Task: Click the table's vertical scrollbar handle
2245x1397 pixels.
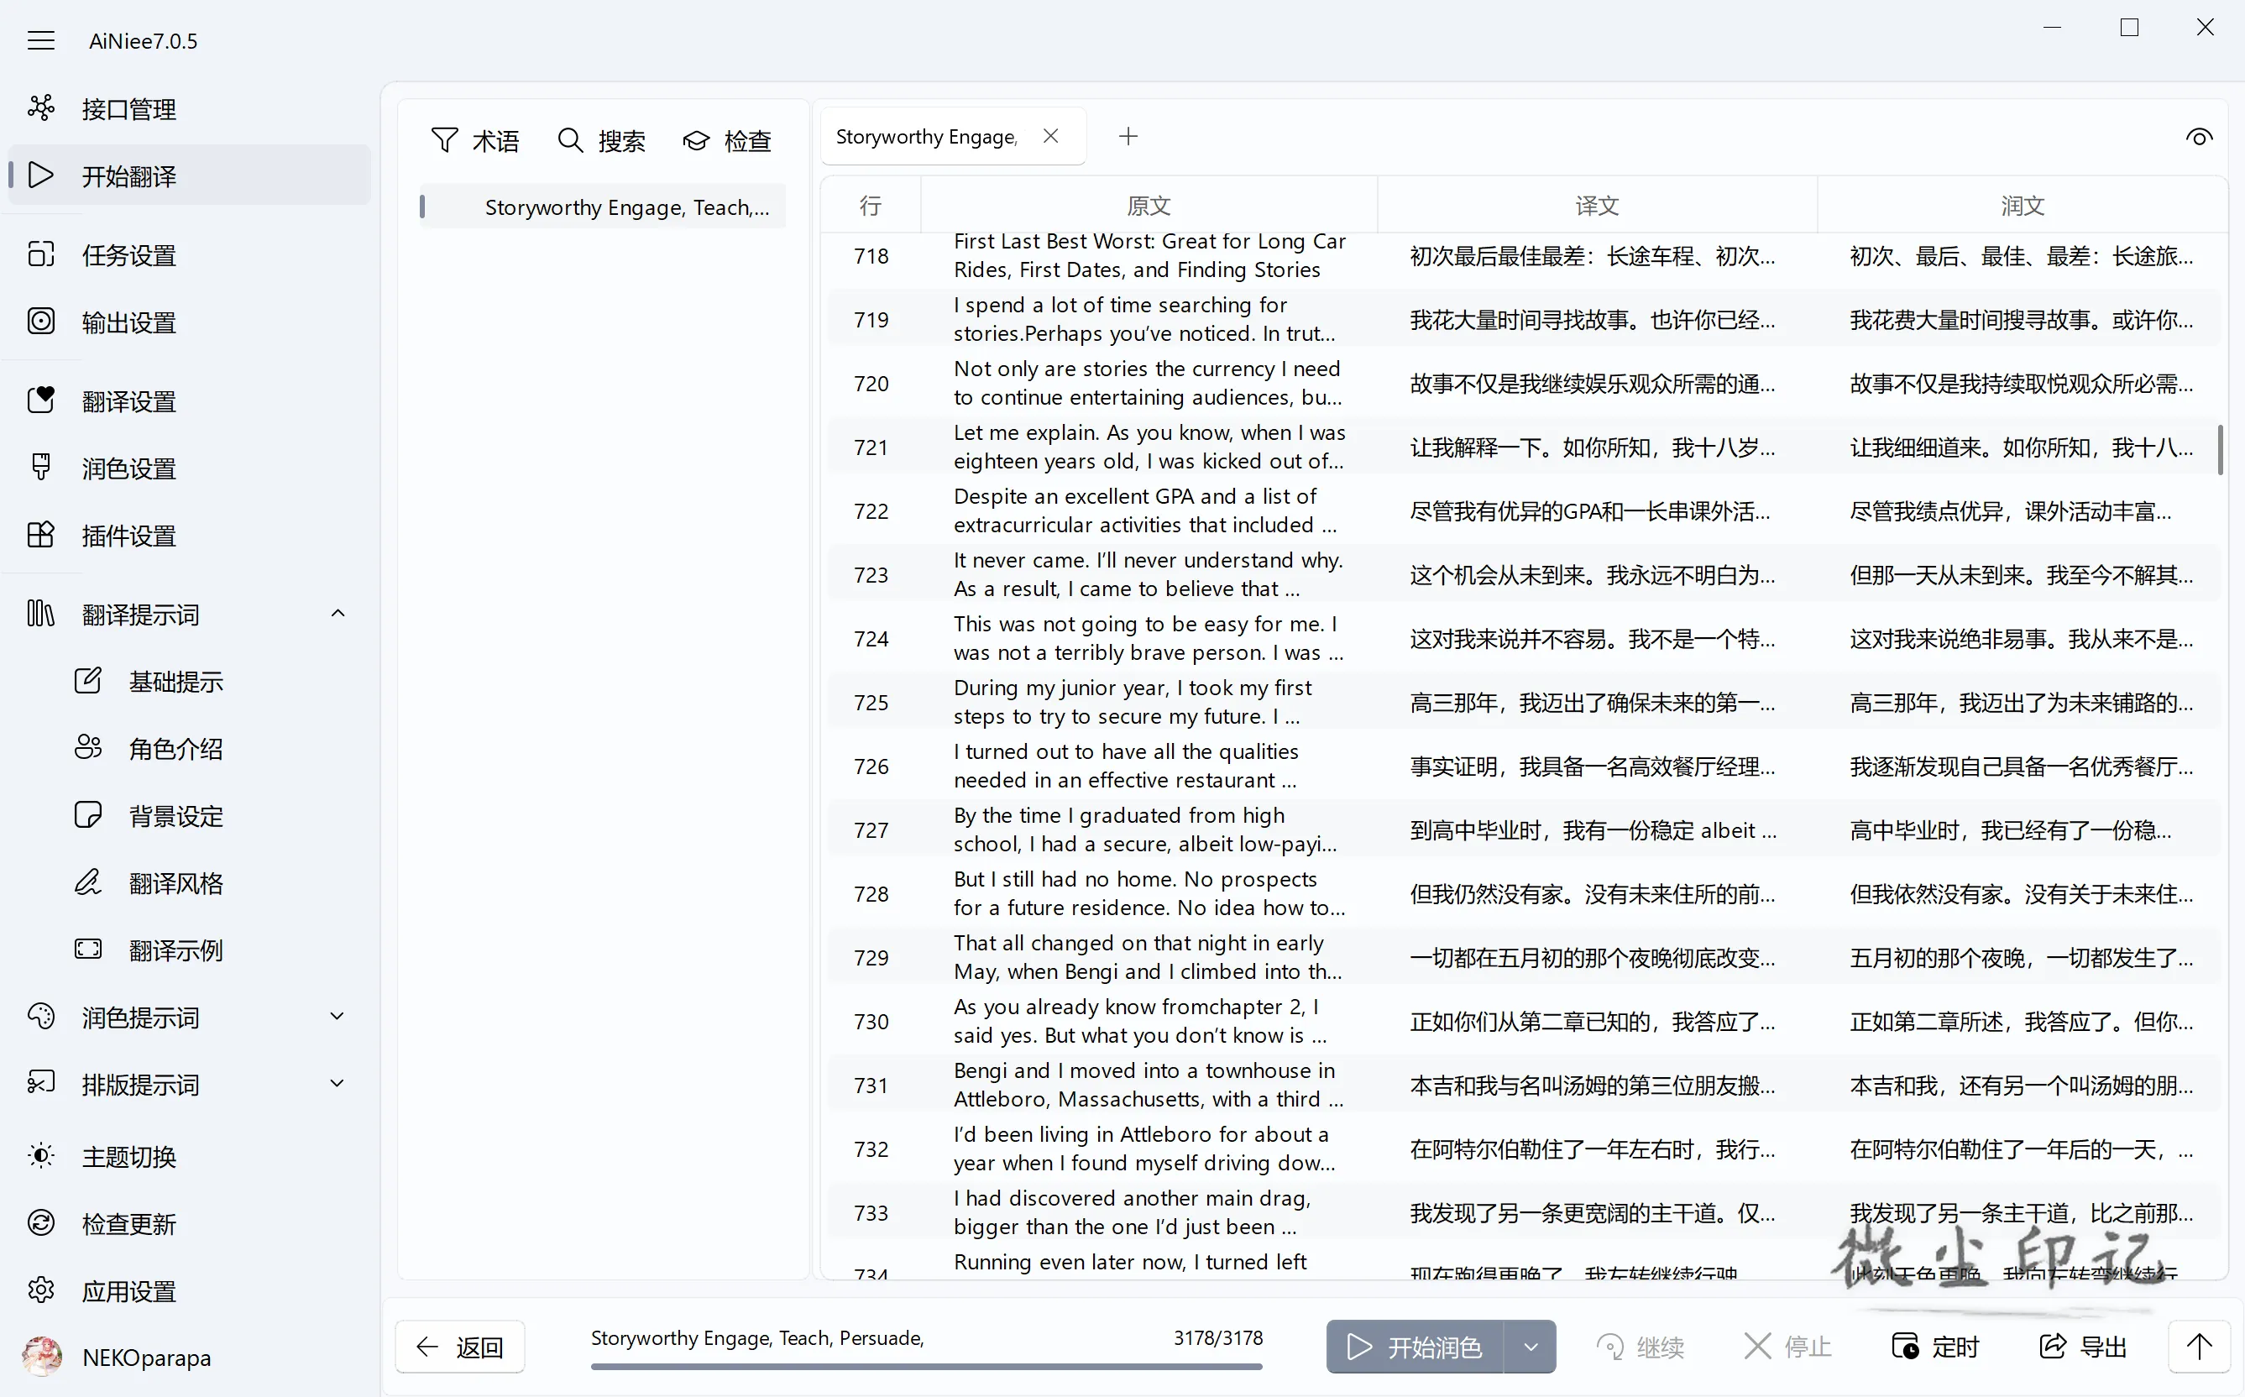Action: click(x=2220, y=449)
